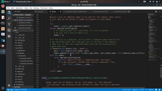This screenshot has height=91, width=162.
Task: Open the text editor dock icon
Action: 3,17
